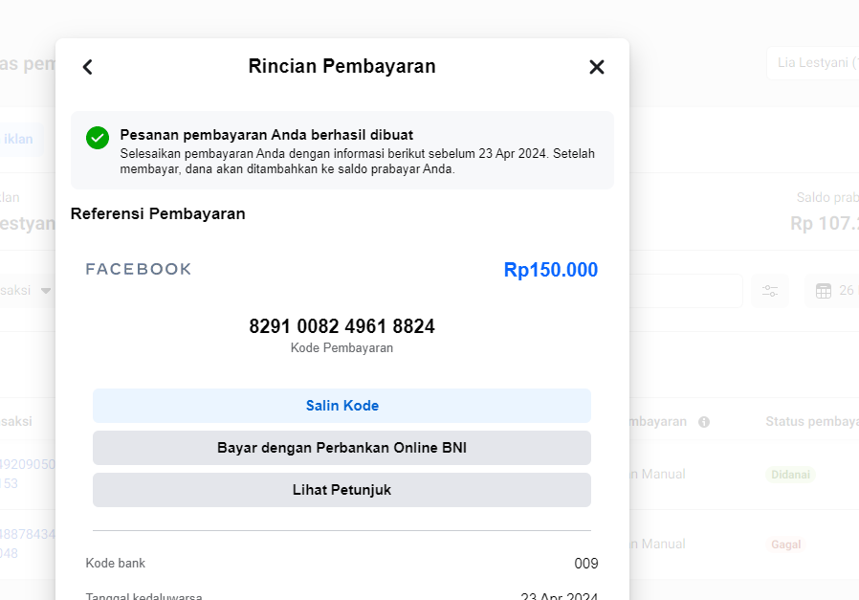Viewport: 859px width, 600px height.
Task: Click the FACEBOOK logo
Action: point(139,269)
